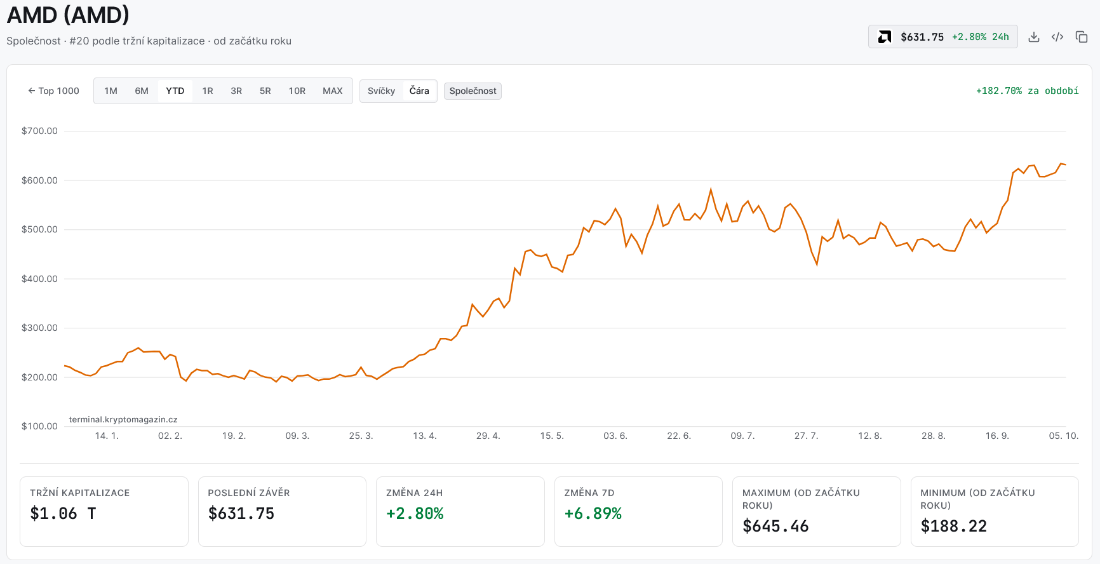Open the embed code icon
The width and height of the screenshot is (1100, 564).
(1057, 37)
